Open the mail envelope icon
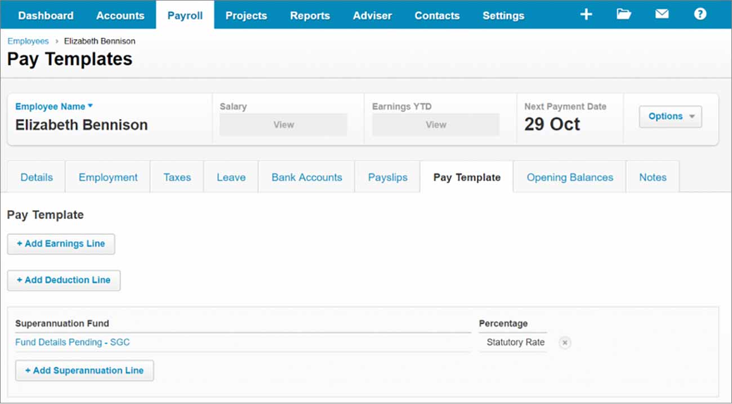This screenshot has height=404, width=732. [x=662, y=14]
